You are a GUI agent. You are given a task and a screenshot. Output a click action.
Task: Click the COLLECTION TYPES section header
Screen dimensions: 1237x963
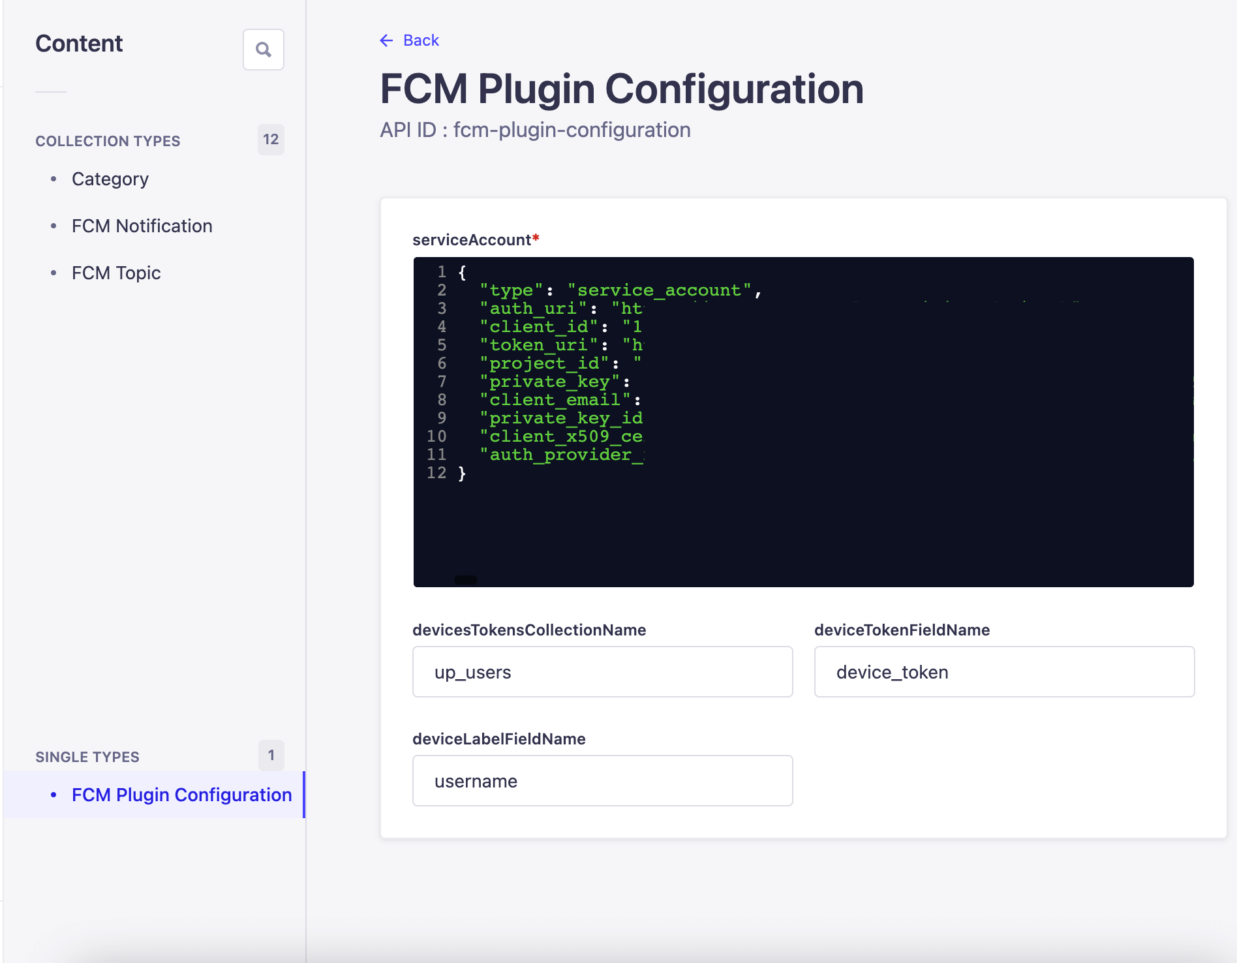click(108, 141)
